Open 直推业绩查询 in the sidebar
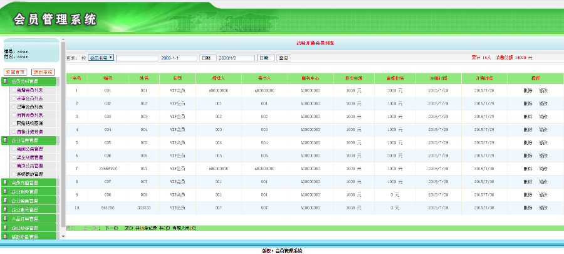The image size is (564, 254). click(29, 132)
